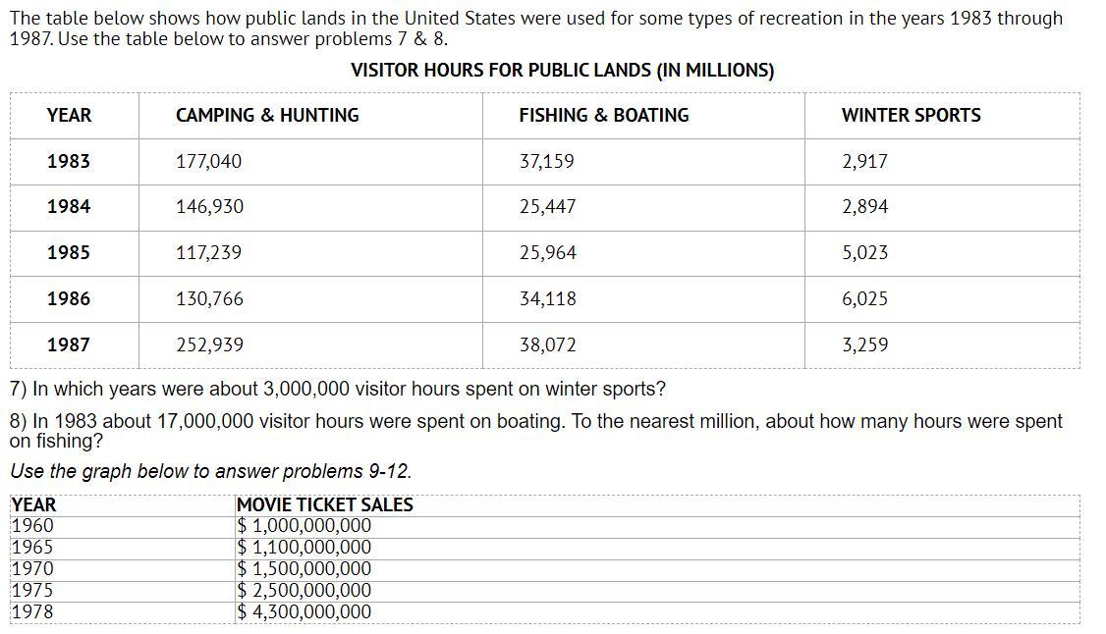
Task: Select fishing & boating value 25,447
Action: pos(547,207)
